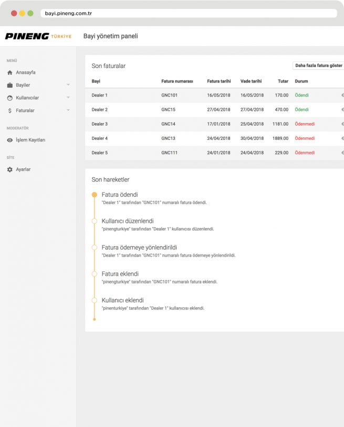The width and height of the screenshot is (344, 427).
Task: Click the orange Fatura ödendi timeline dot
Action: pyautogui.click(x=95, y=195)
